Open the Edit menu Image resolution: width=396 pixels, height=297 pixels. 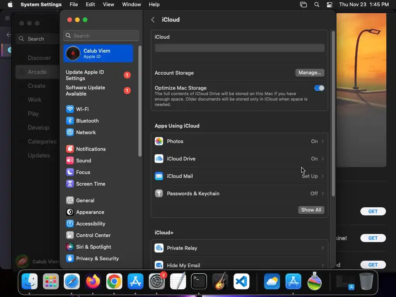pyautogui.click(x=90, y=5)
